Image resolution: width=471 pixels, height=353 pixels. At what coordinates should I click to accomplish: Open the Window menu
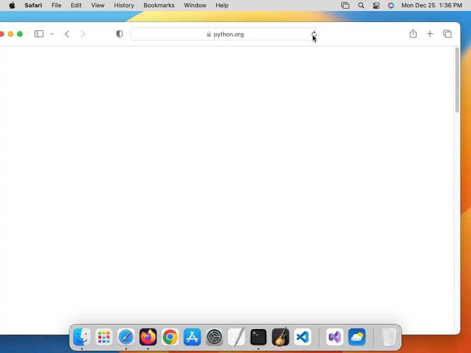(x=195, y=5)
